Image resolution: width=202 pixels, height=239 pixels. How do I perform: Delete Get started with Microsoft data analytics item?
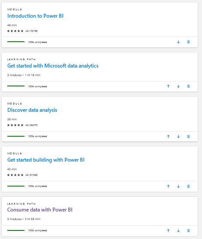pyautogui.click(x=188, y=86)
